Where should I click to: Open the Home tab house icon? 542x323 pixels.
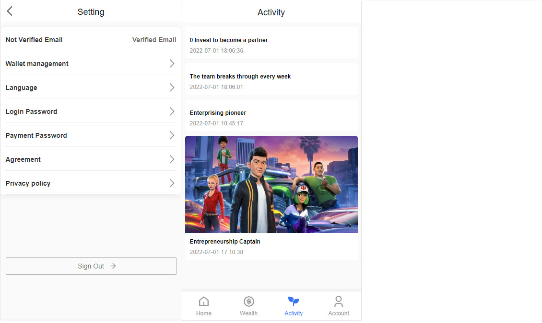point(204,301)
